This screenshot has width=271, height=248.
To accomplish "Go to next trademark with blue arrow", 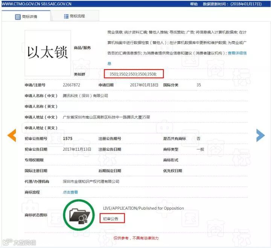I will pyautogui.click(x=260, y=135).
